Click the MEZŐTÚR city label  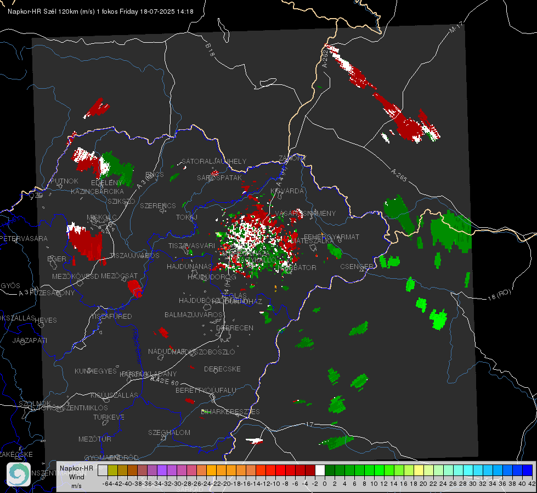coord(95,439)
